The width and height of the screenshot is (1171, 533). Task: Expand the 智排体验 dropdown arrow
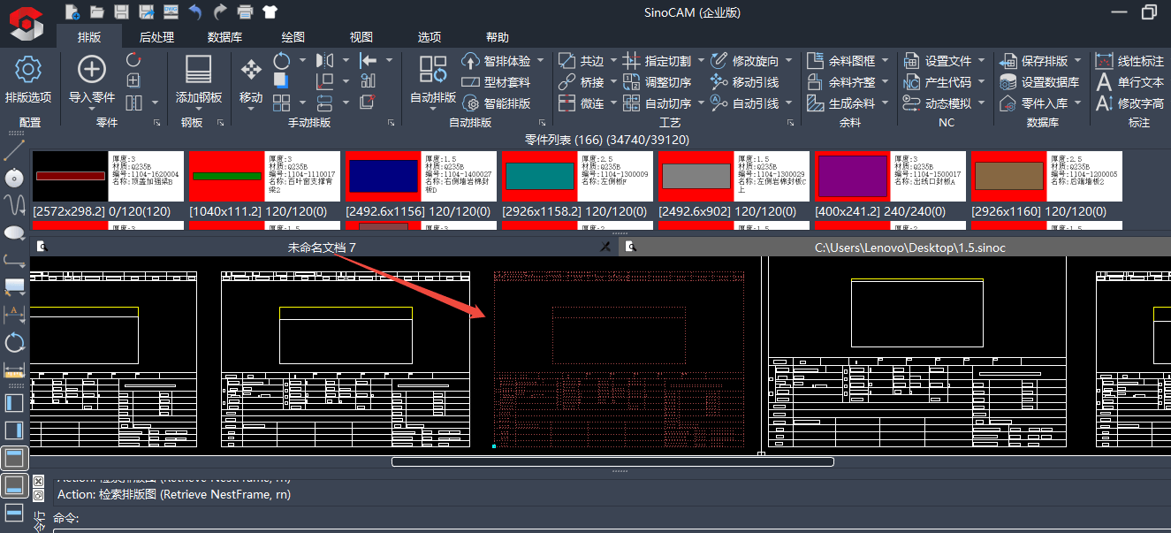[541, 61]
